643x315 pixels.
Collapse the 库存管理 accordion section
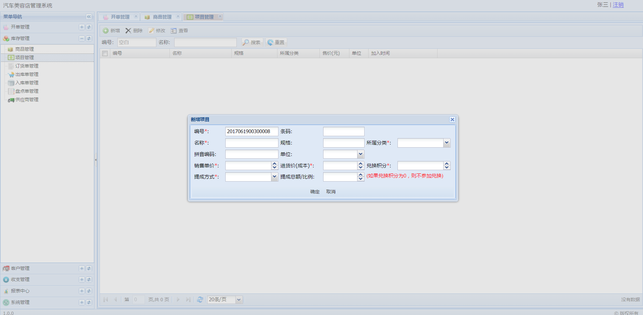pos(82,38)
